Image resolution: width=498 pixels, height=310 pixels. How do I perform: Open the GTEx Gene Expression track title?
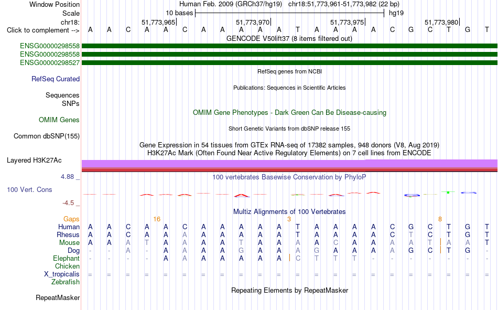tap(289, 145)
